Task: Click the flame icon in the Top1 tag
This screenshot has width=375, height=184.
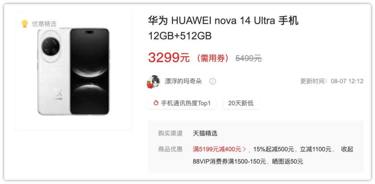Action: [x=156, y=103]
